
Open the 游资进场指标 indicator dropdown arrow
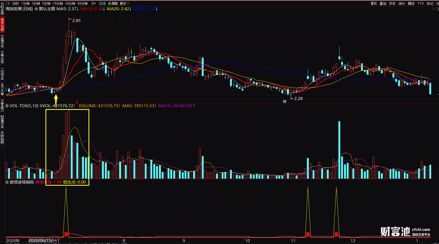(7, 182)
